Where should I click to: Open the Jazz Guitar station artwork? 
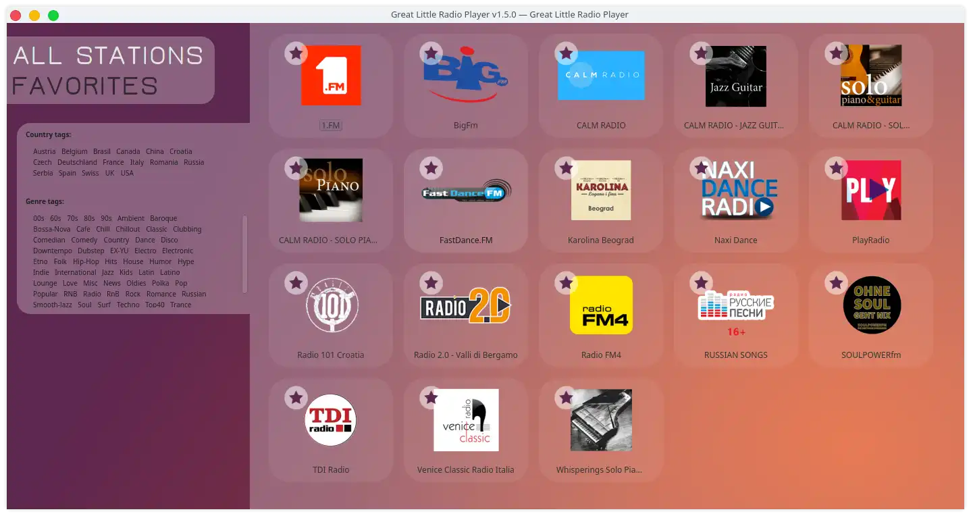coord(736,76)
